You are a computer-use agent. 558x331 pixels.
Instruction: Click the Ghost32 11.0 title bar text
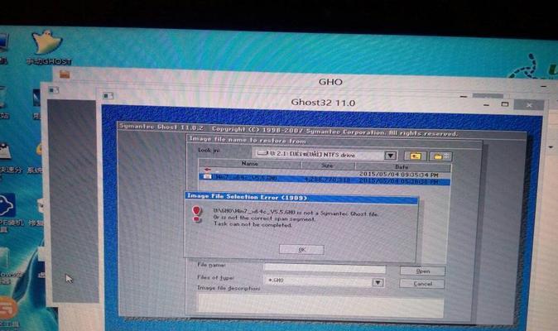[323, 103]
